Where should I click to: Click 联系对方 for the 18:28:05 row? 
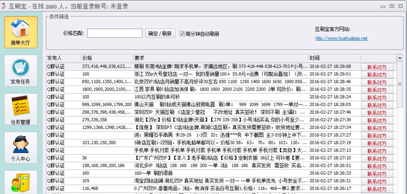[377, 105]
